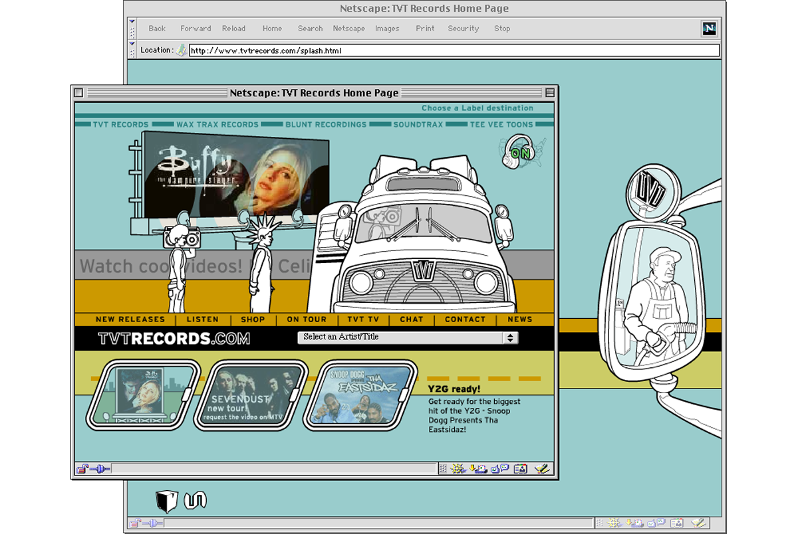Open the Snoop Dogg Eastsidaz thumbnail
The height and width of the screenshot is (534, 798).
360,397
